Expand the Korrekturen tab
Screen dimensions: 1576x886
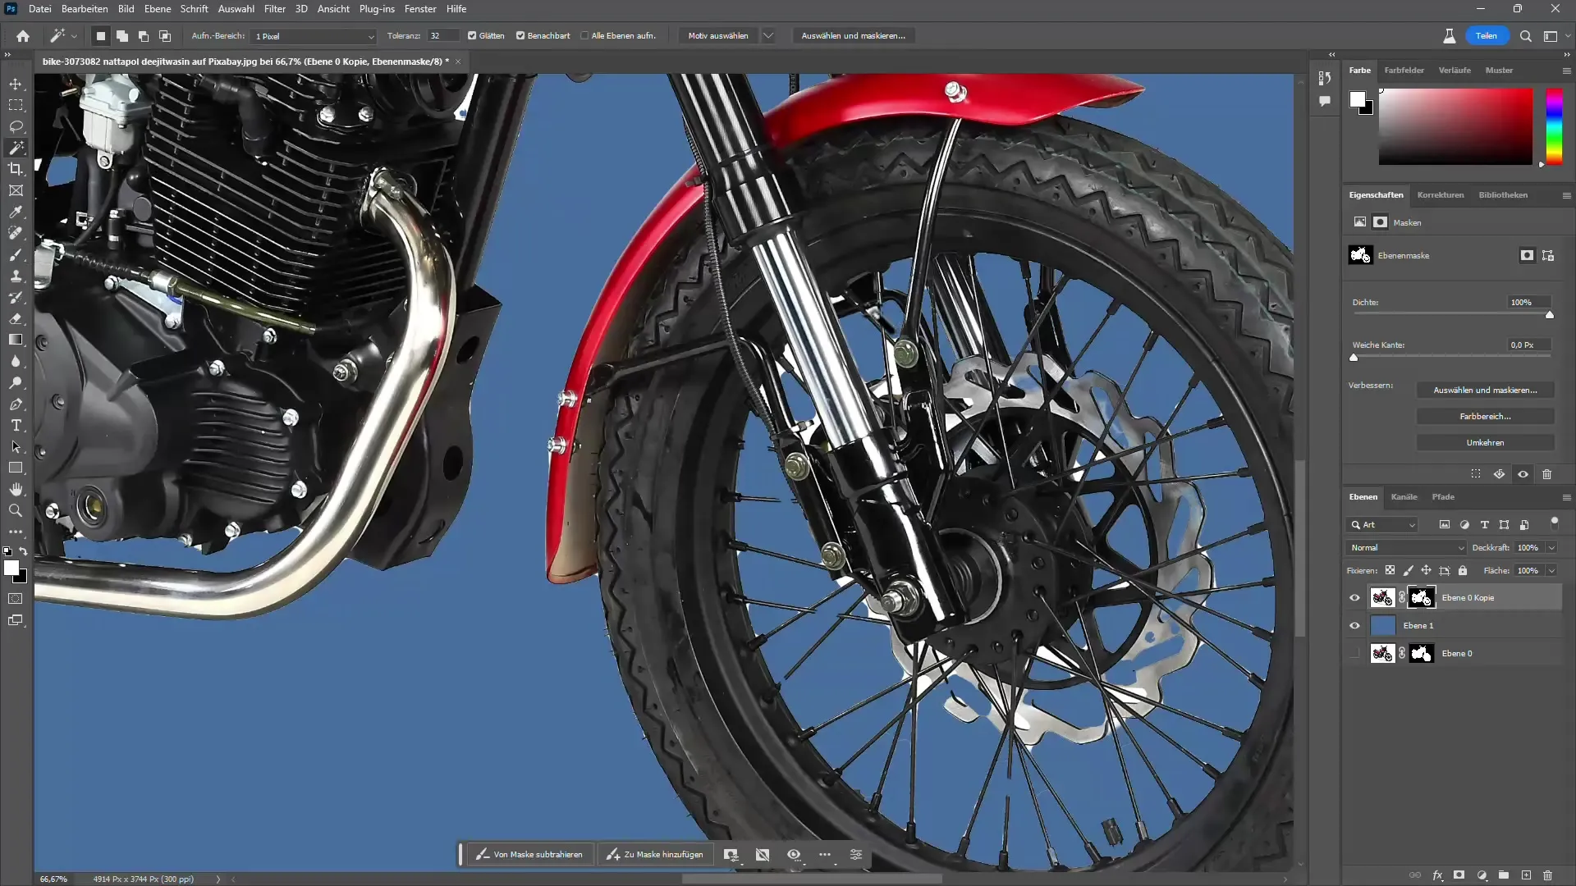coord(1441,194)
